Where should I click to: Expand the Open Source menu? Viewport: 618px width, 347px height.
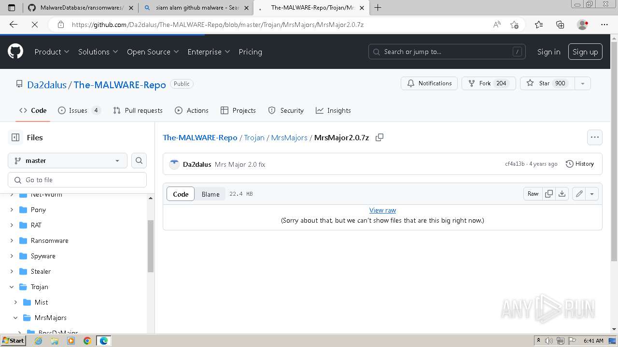pyautogui.click(x=153, y=52)
